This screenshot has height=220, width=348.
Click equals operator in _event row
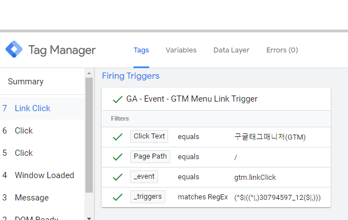pos(188,177)
